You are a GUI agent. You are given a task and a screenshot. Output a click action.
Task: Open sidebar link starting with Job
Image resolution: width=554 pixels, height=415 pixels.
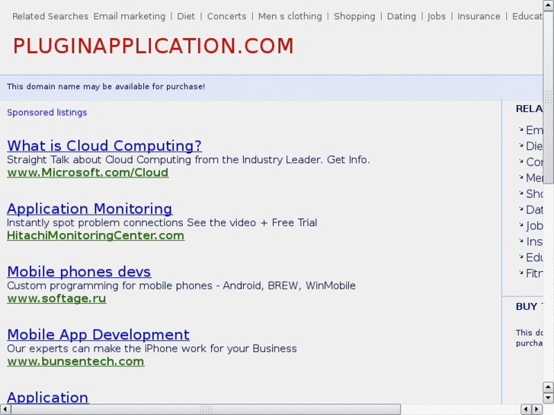534,225
